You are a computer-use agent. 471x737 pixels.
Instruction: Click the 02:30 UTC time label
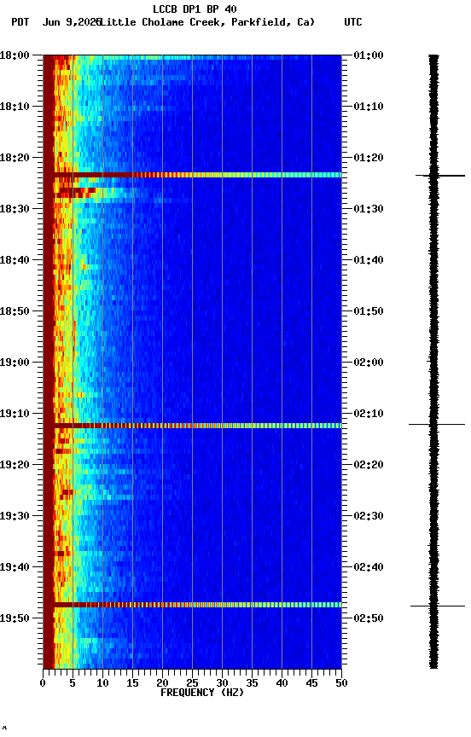point(369,516)
